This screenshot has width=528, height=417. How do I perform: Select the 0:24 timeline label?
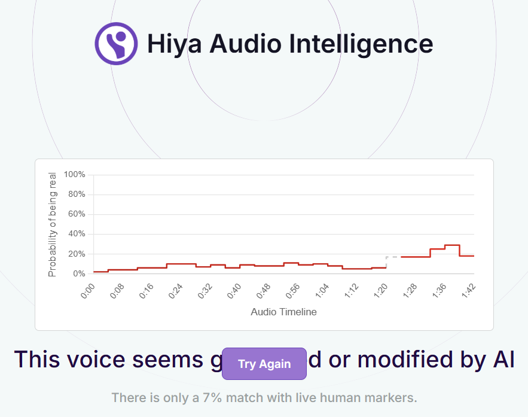point(176,291)
